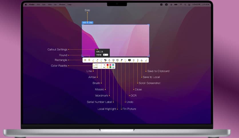Activate the Brush tool
239x138 pixels.
coord(101,60)
